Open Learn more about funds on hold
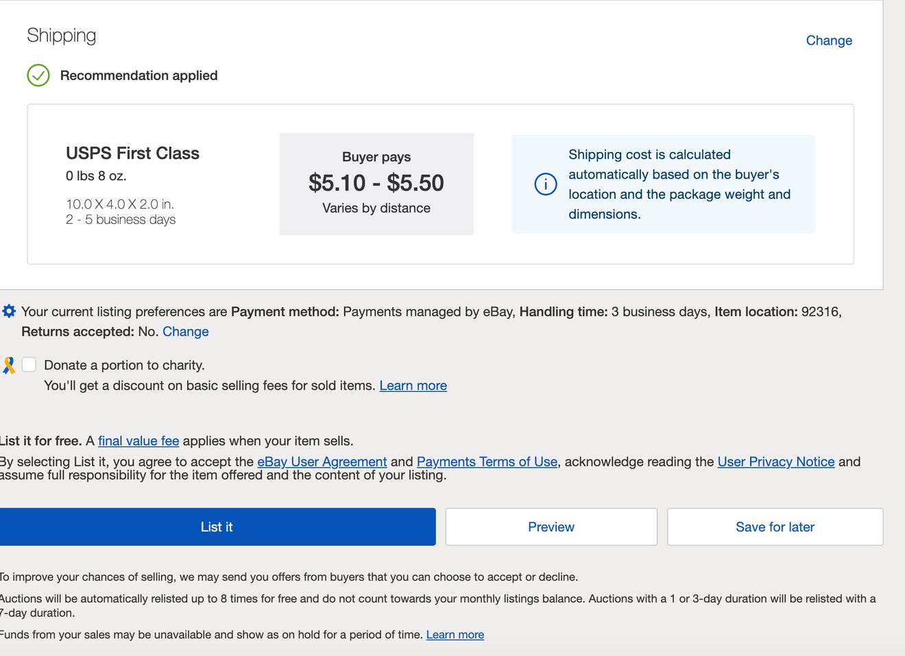This screenshot has width=905, height=656. [455, 635]
